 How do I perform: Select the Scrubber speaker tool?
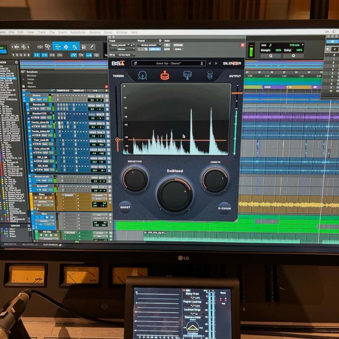click(84, 47)
